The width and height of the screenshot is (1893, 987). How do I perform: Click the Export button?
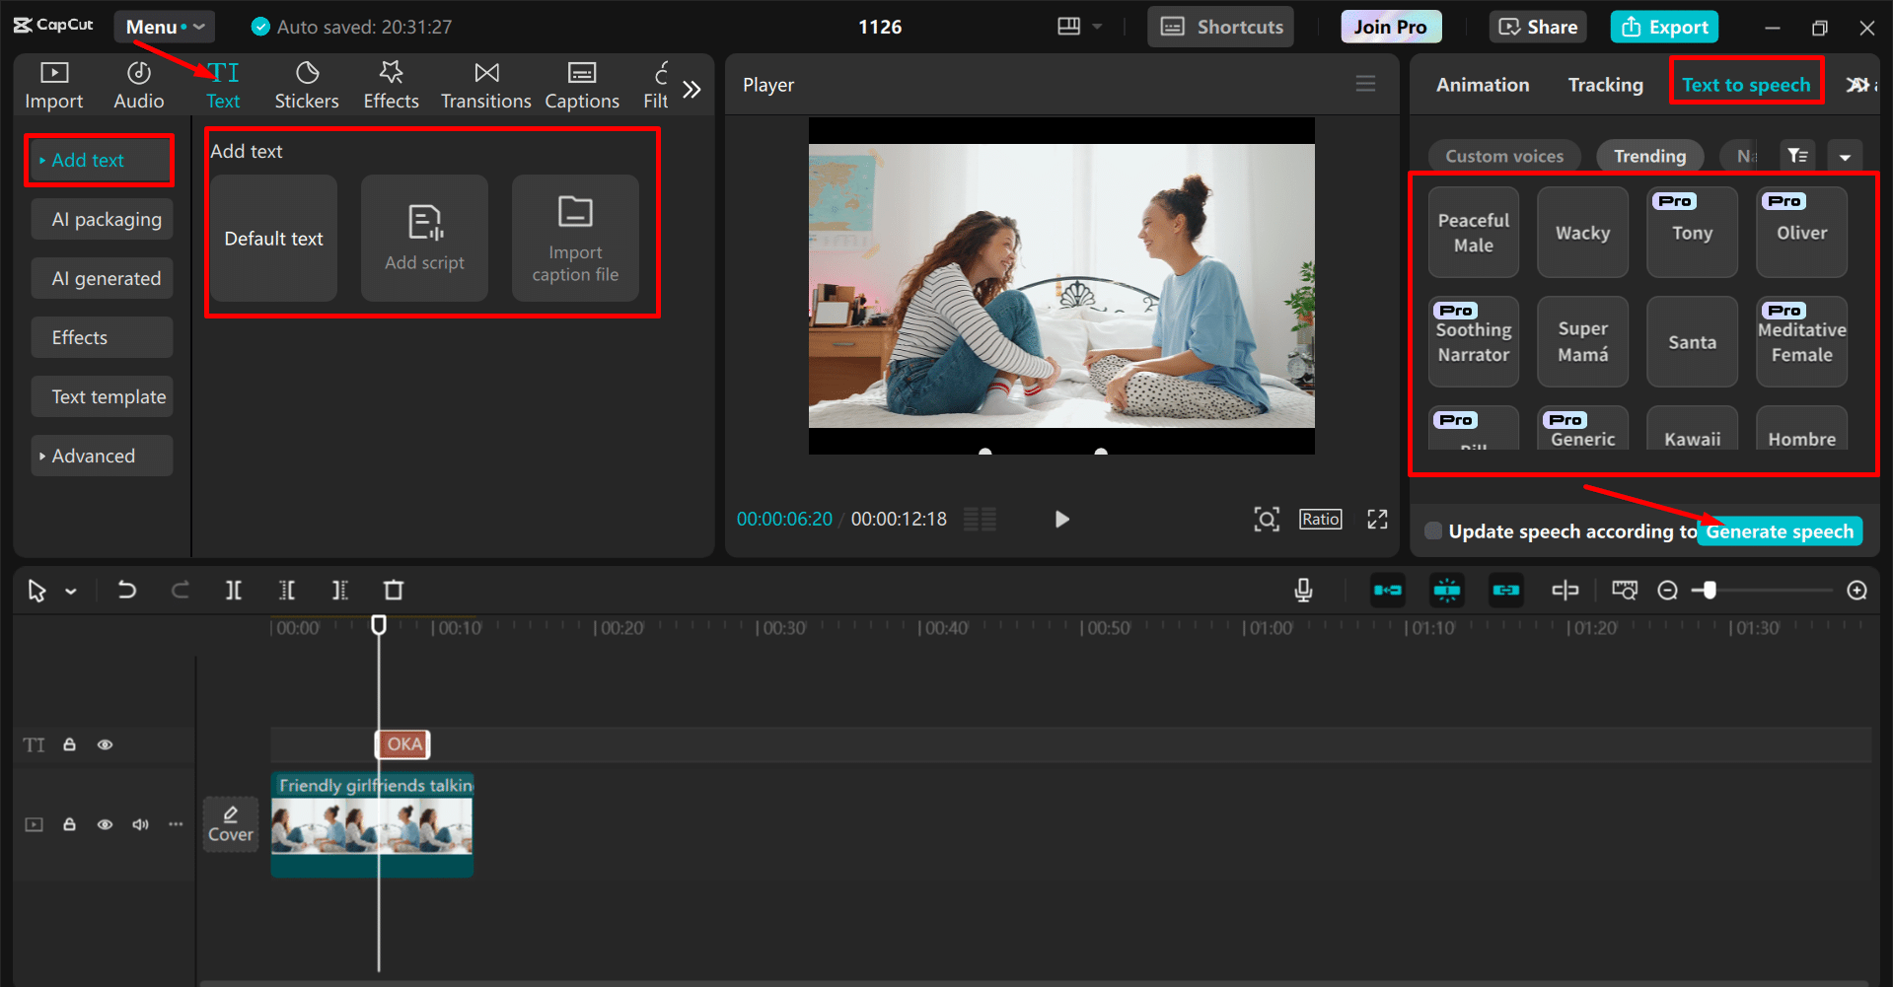[x=1664, y=27]
